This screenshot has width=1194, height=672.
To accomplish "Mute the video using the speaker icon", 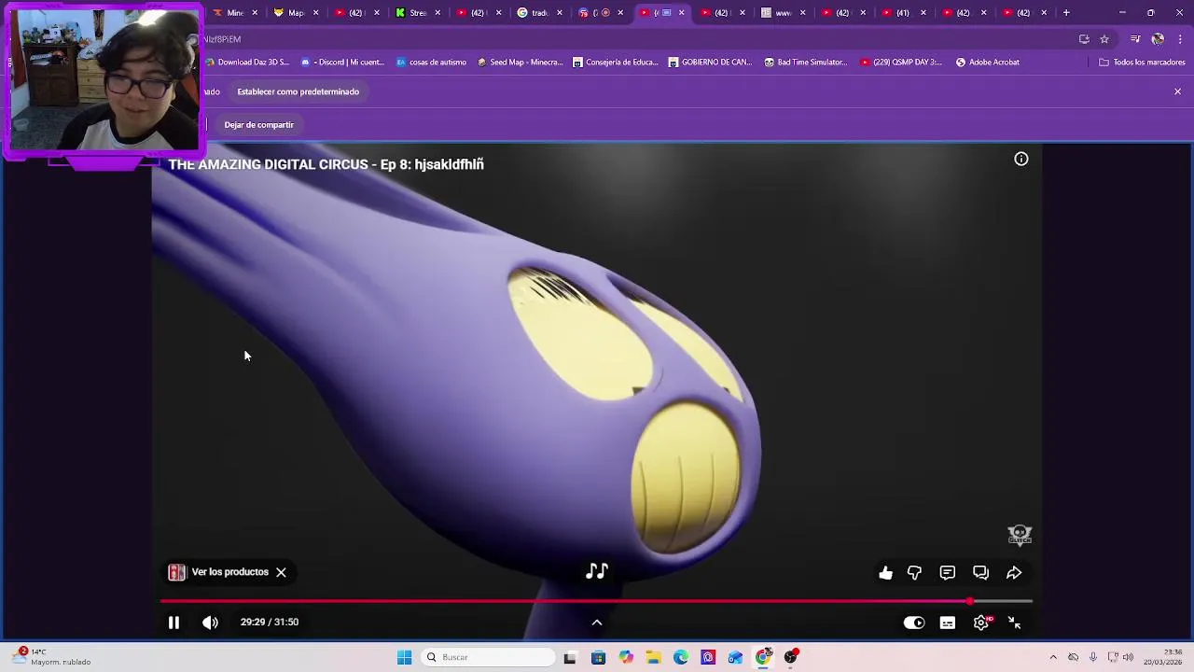I will [x=210, y=623].
